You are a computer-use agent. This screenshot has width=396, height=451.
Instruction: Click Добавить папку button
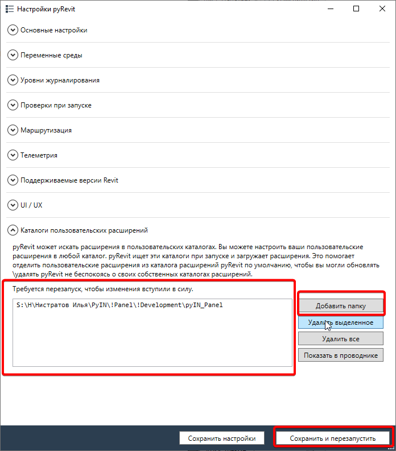[340, 306]
